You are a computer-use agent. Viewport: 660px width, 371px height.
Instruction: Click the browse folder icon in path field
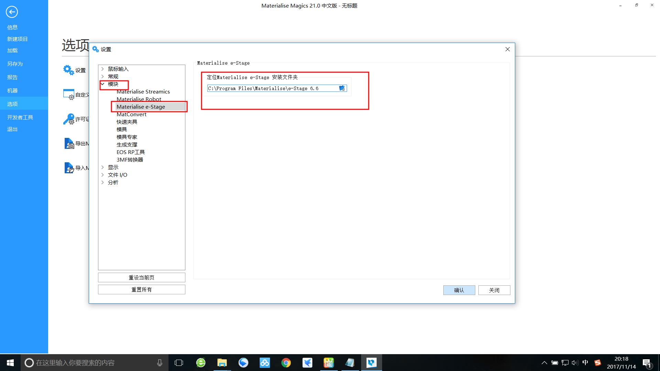pos(342,88)
